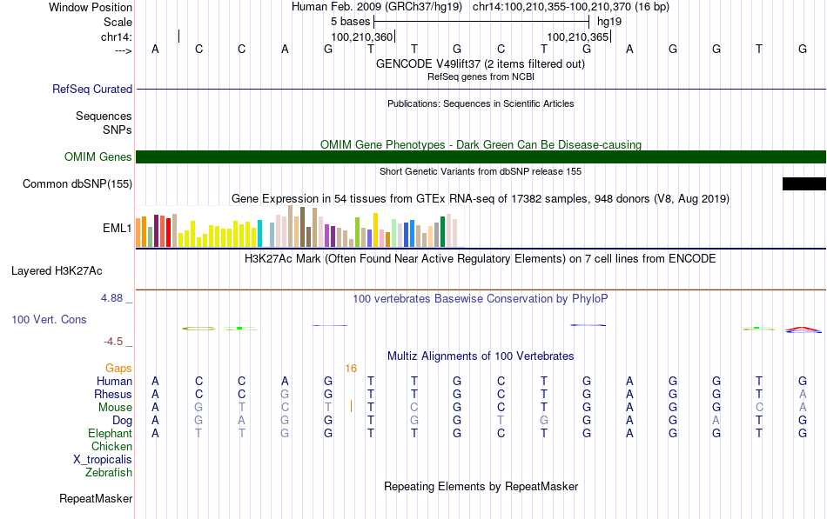Click the Human species label
This screenshot has height=519, width=827.
(114, 381)
